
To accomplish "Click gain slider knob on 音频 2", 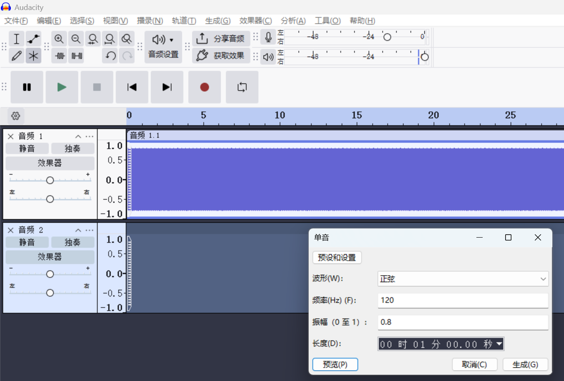I will (x=50, y=274).
